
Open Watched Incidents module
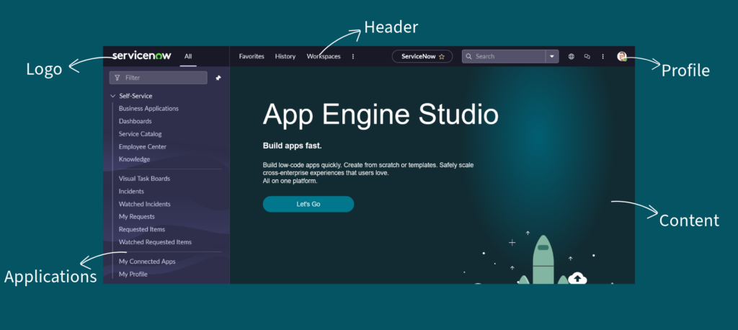pyautogui.click(x=144, y=205)
